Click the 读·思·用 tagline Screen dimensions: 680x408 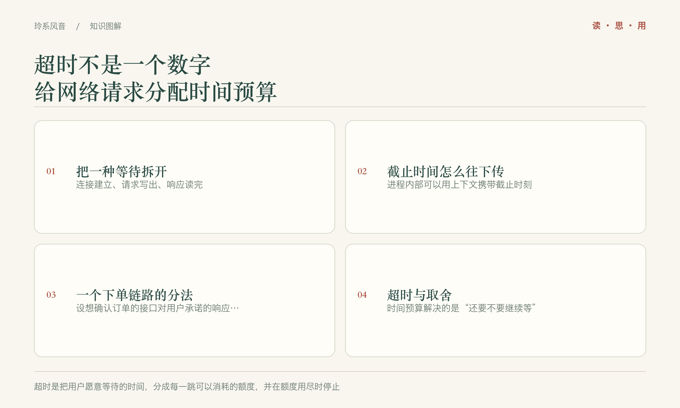(619, 26)
